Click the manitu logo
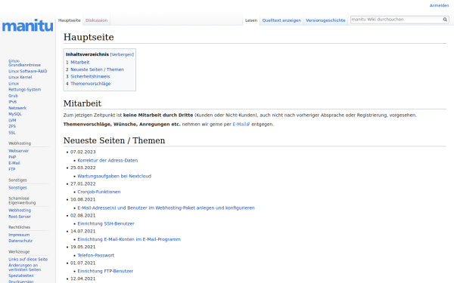454x283 pixels. click(x=27, y=26)
